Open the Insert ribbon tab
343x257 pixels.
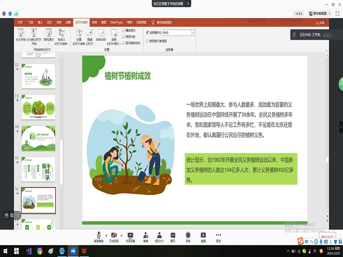[40, 22]
